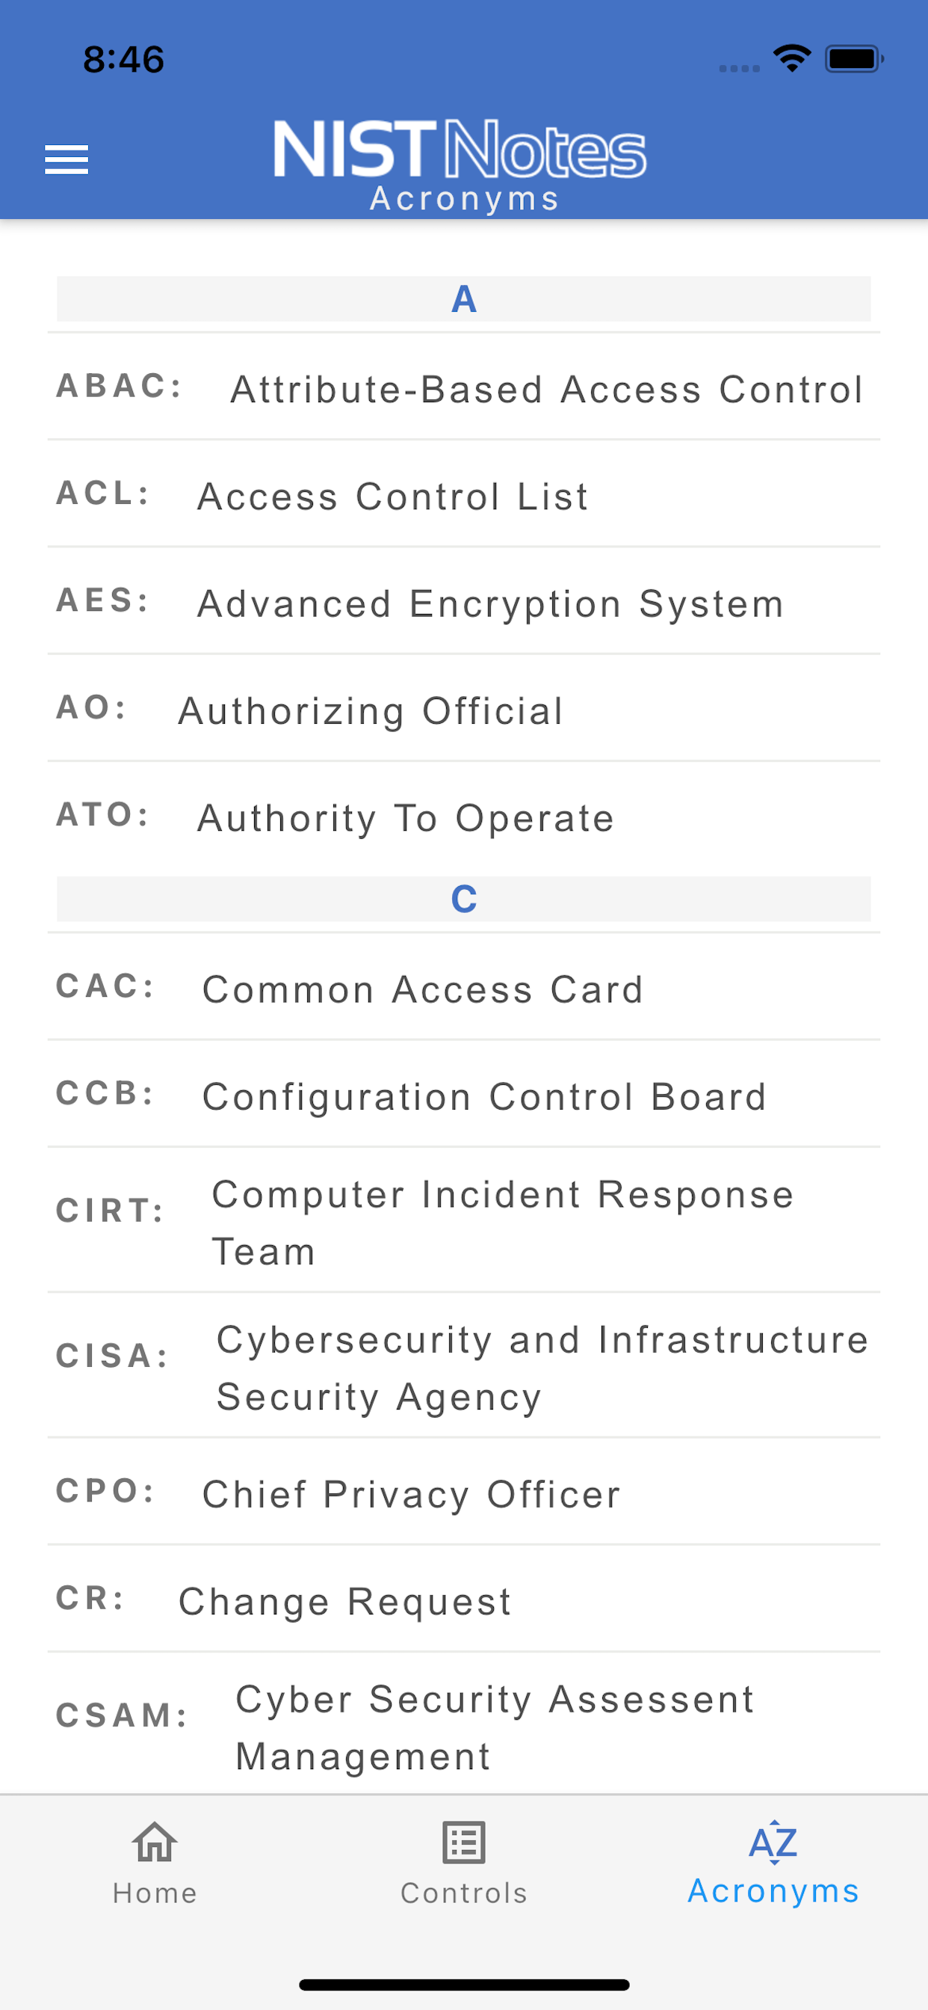Viewport: 928px width, 2010px height.
Task: Open the hamburger menu
Action: (x=66, y=159)
